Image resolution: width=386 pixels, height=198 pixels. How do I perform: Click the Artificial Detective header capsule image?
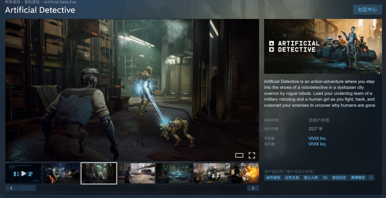323,46
